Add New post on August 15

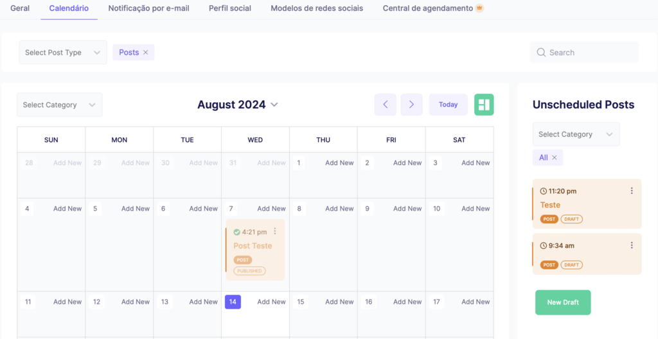click(x=339, y=302)
